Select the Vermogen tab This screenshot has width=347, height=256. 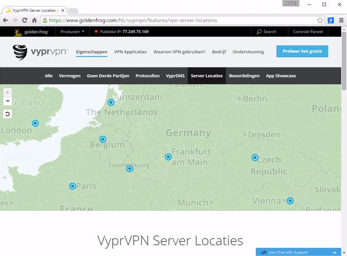click(x=70, y=76)
